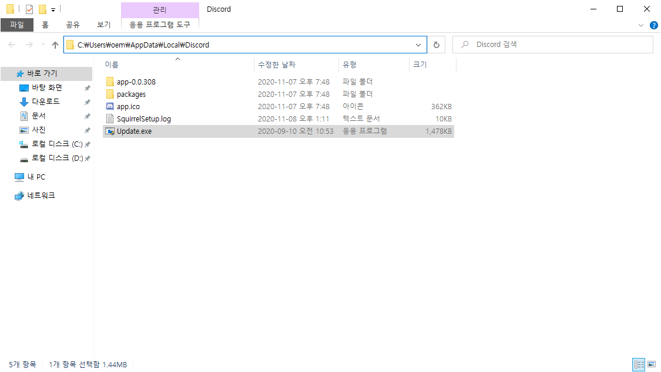Click the Update.exe file name

point(134,131)
